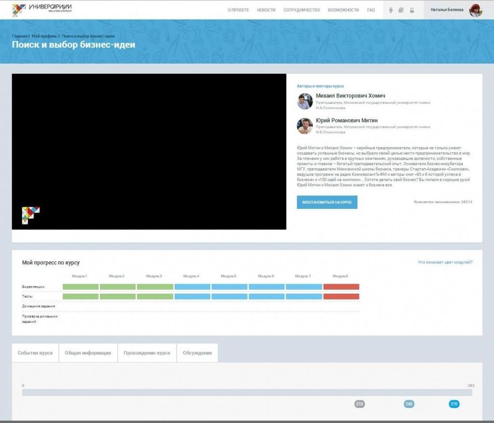Click Михаил Хомич's lecturer photo
Screen dimensions: 494x423
305,101
